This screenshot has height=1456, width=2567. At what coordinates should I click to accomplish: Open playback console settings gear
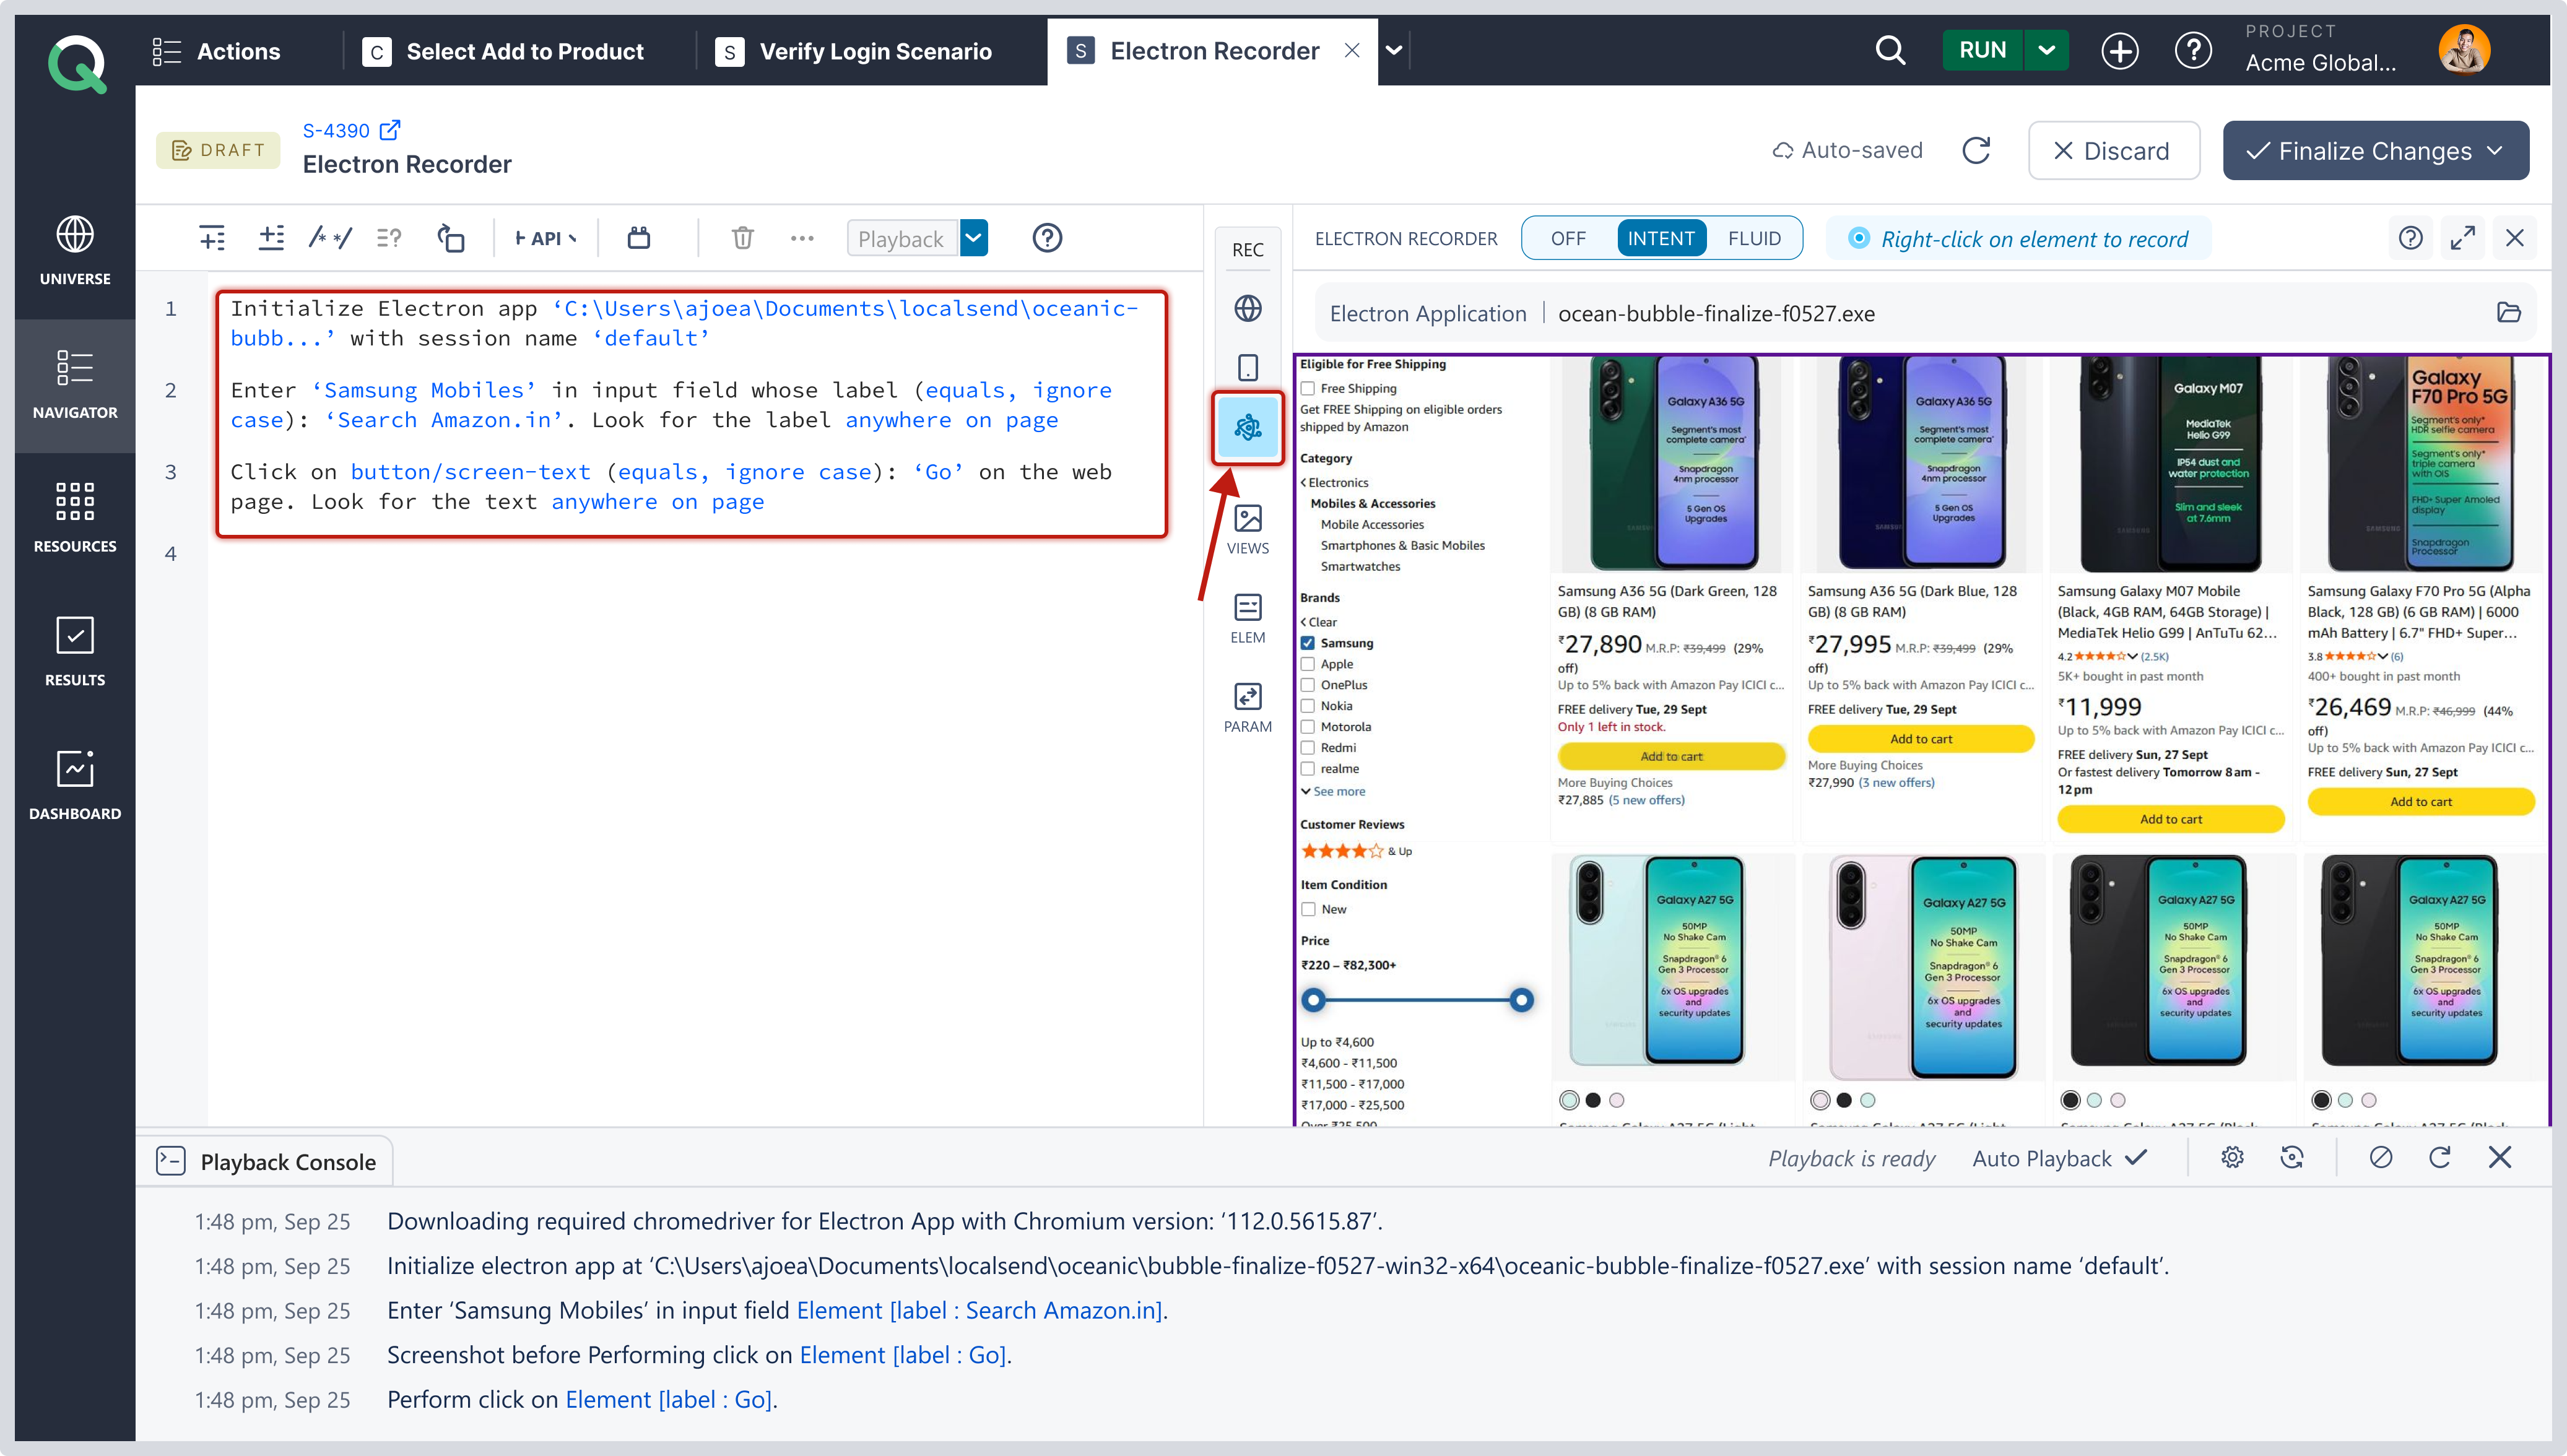[2232, 1158]
